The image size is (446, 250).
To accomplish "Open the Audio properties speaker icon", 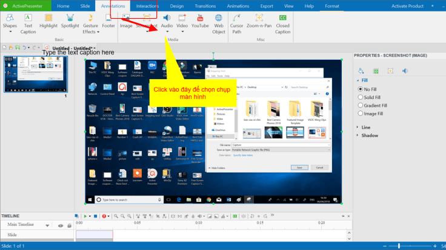I will [x=405, y=71].
